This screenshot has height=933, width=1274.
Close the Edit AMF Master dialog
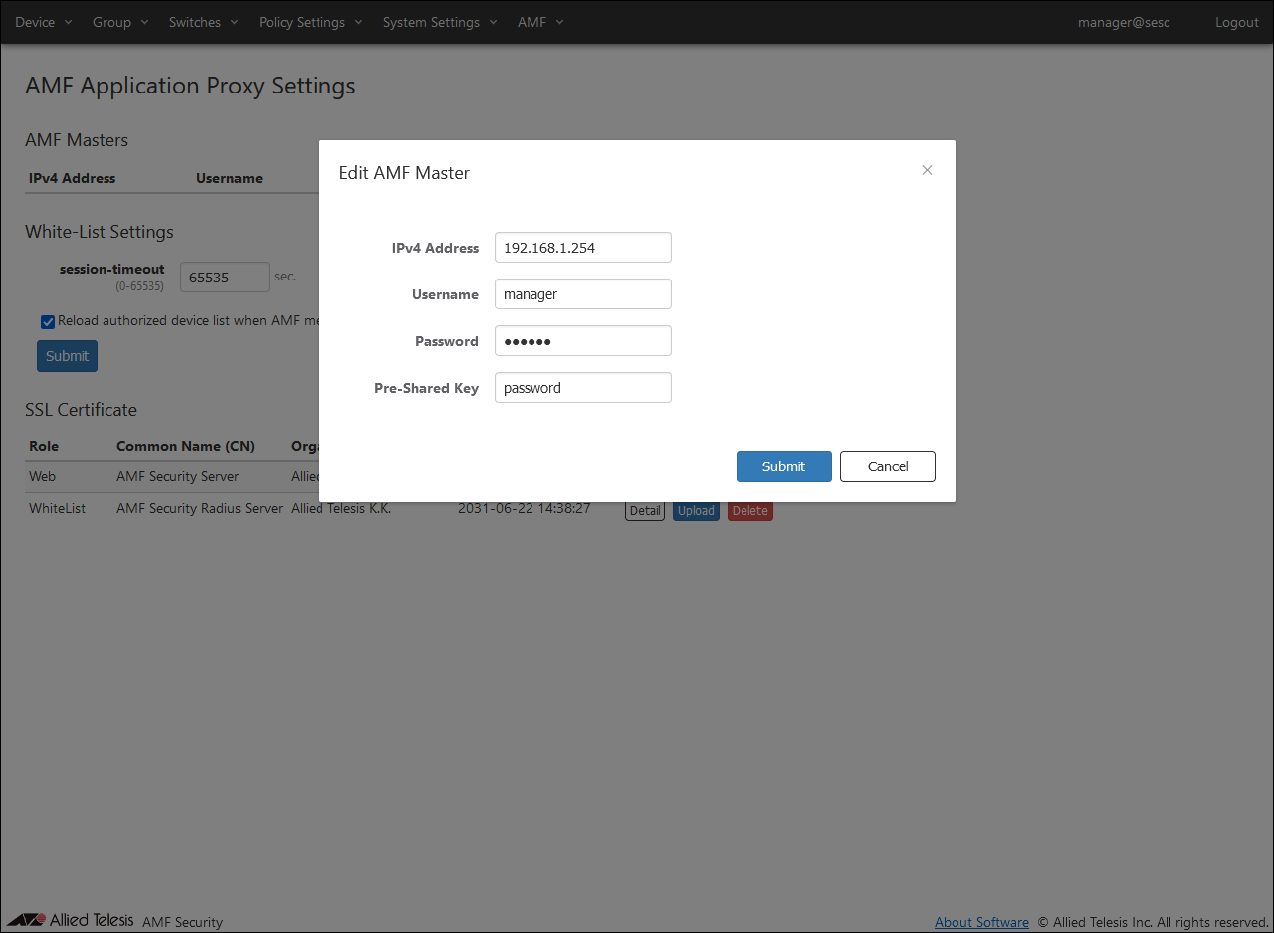click(x=927, y=170)
